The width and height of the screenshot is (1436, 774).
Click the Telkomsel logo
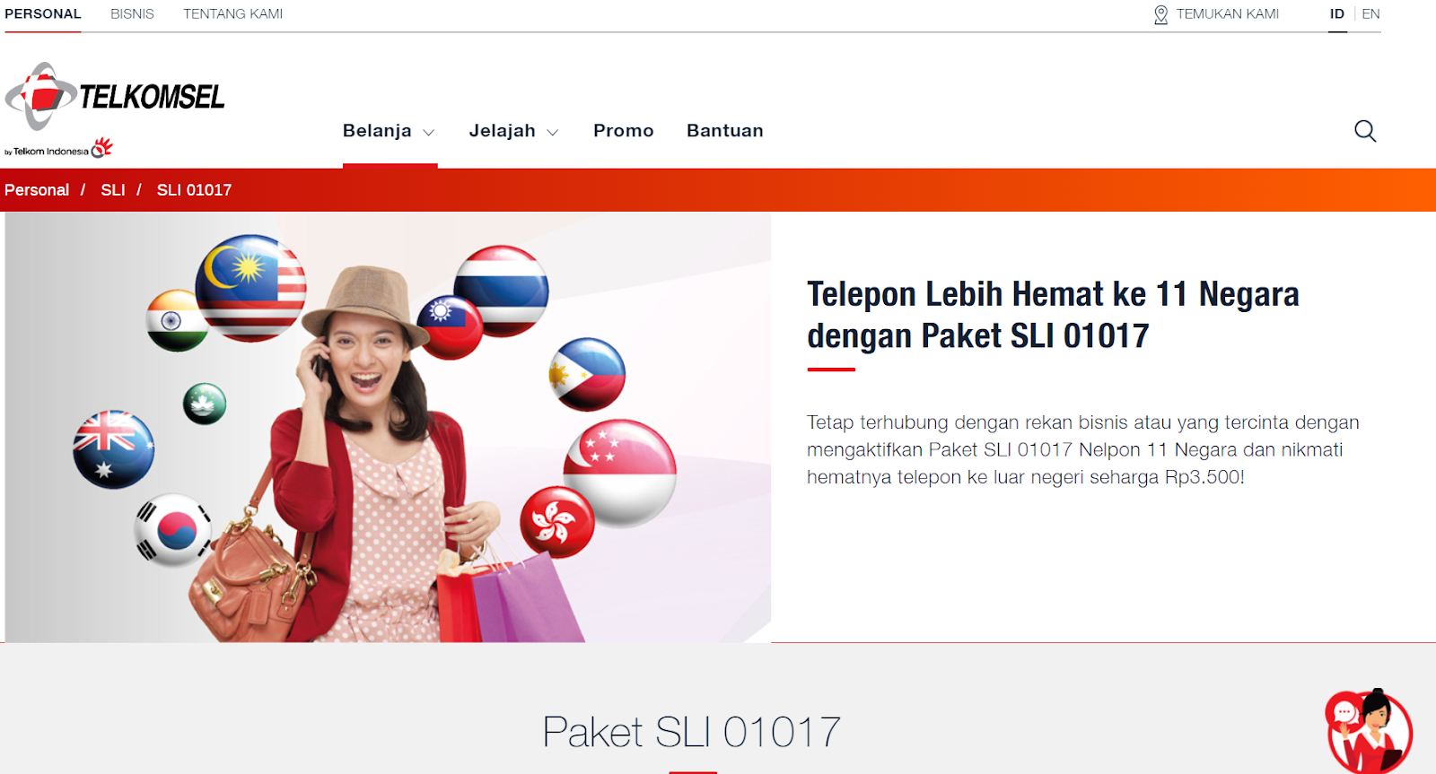point(115,109)
